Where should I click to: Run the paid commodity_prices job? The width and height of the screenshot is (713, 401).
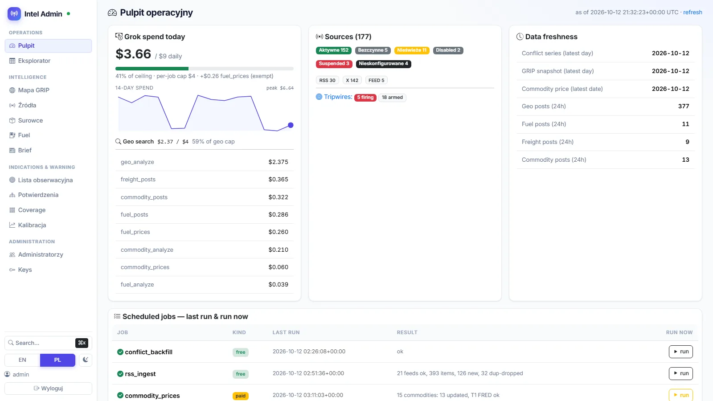[x=680, y=395]
